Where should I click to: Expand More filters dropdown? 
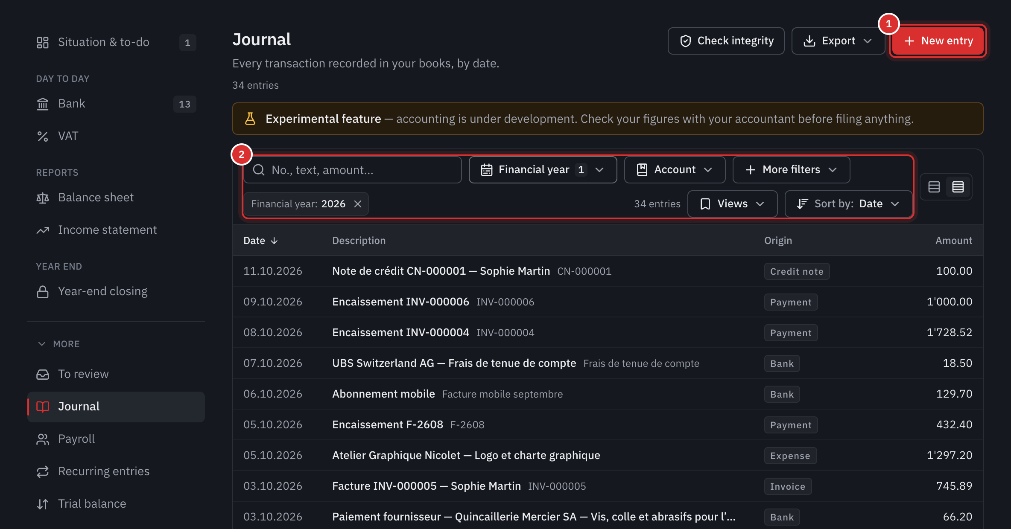[x=791, y=170]
